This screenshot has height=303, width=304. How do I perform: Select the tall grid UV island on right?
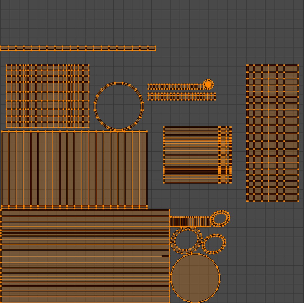pyautogui.click(x=273, y=133)
